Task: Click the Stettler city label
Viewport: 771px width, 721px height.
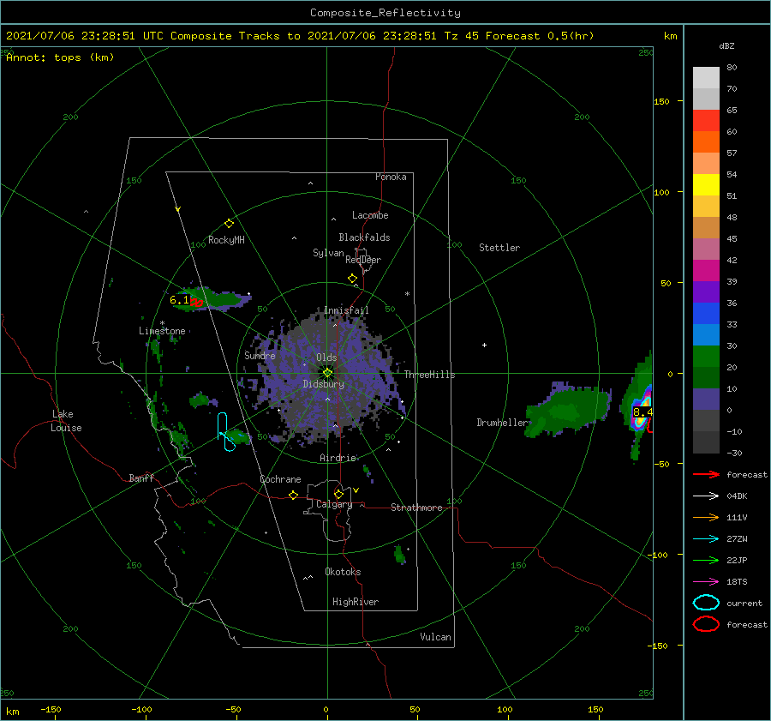Action: pyautogui.click(x=499, y=248)
